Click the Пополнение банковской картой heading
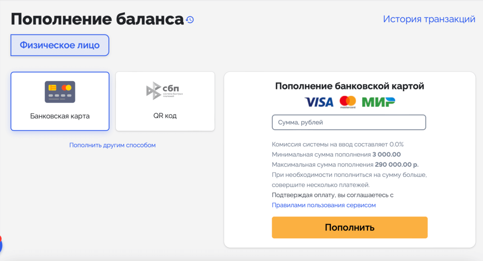This screenshot has width=483, height=261. (350, 86)
